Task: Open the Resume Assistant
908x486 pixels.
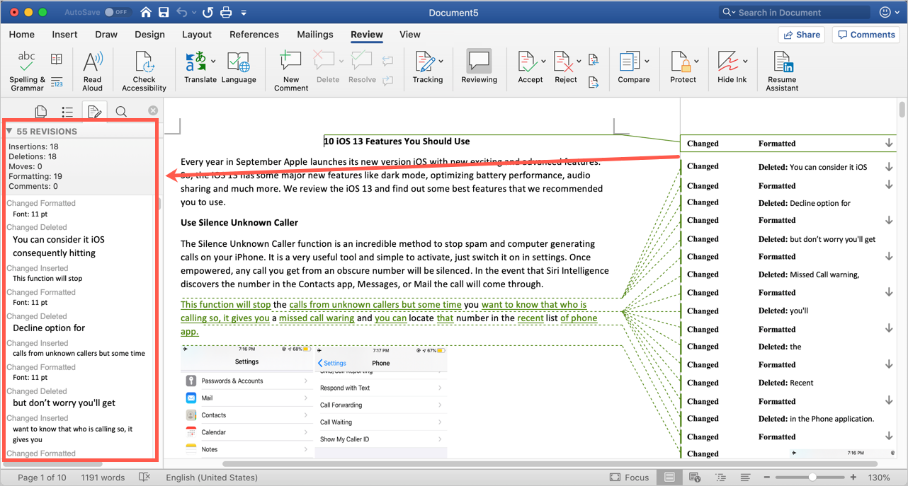Action: (782, 63)
